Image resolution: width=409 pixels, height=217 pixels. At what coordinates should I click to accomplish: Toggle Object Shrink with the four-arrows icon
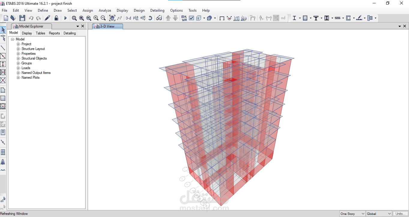[184, 18]
